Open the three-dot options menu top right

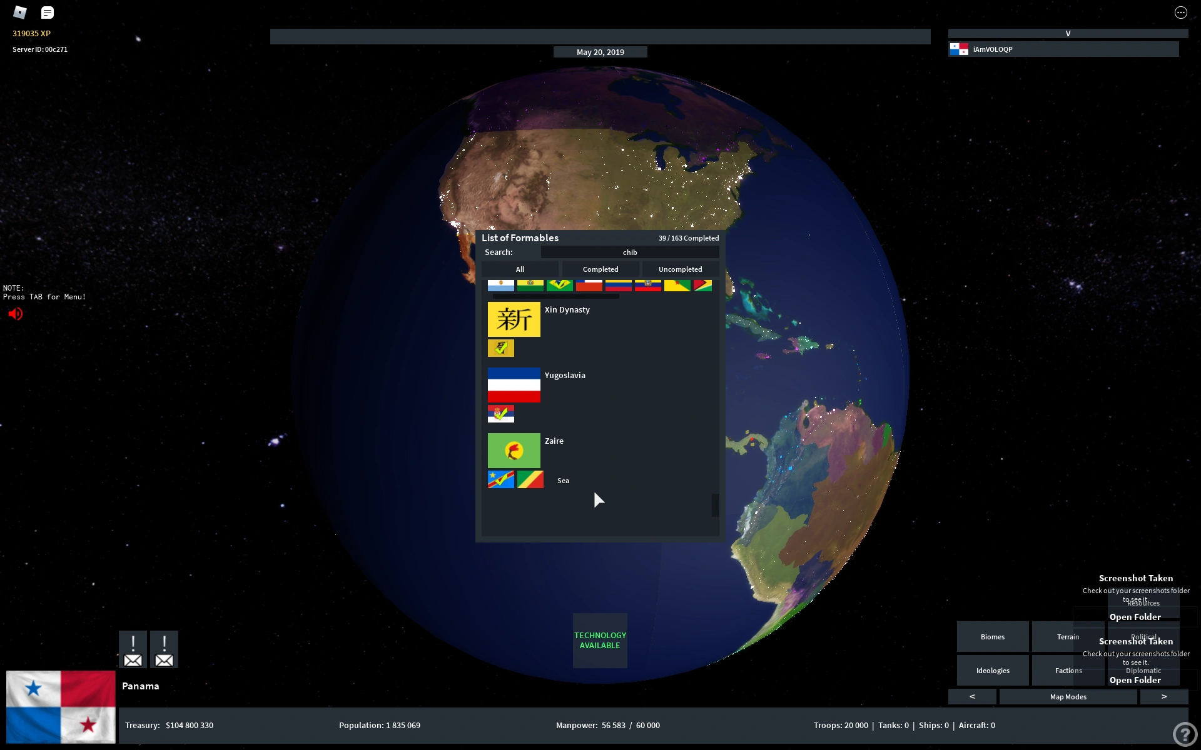point(1180,12)
